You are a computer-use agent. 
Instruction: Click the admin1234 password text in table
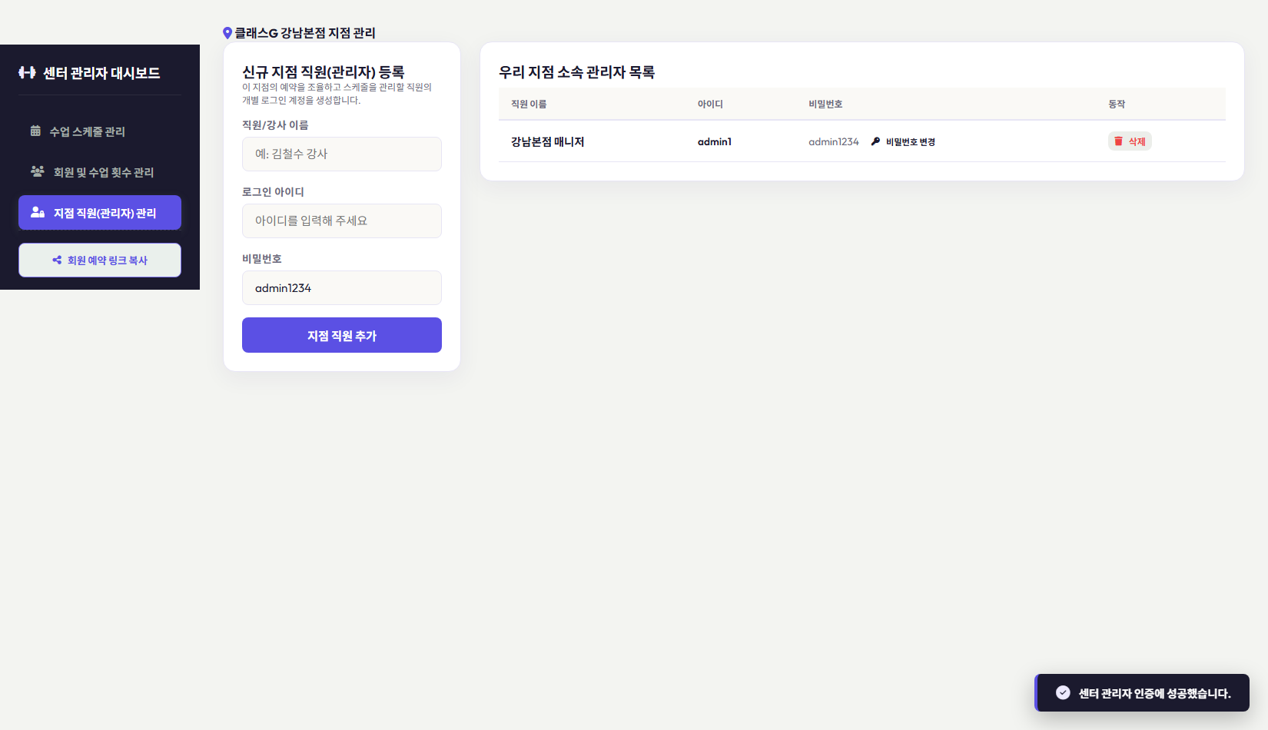click(x=834, y=141)
